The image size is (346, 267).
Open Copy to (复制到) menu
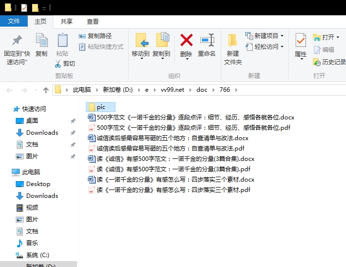click(x=162, y=46)
